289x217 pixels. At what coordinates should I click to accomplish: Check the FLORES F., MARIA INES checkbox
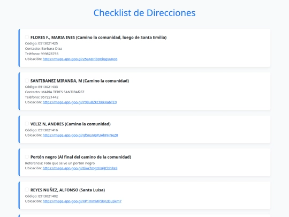27,38
